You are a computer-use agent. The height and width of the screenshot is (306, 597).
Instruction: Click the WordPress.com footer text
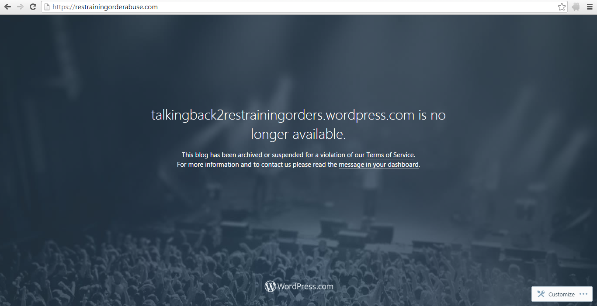point(305,286)
